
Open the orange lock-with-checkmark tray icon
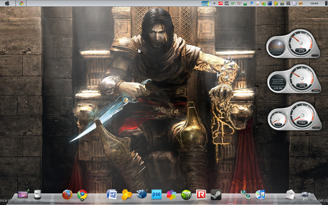(263, 3)
